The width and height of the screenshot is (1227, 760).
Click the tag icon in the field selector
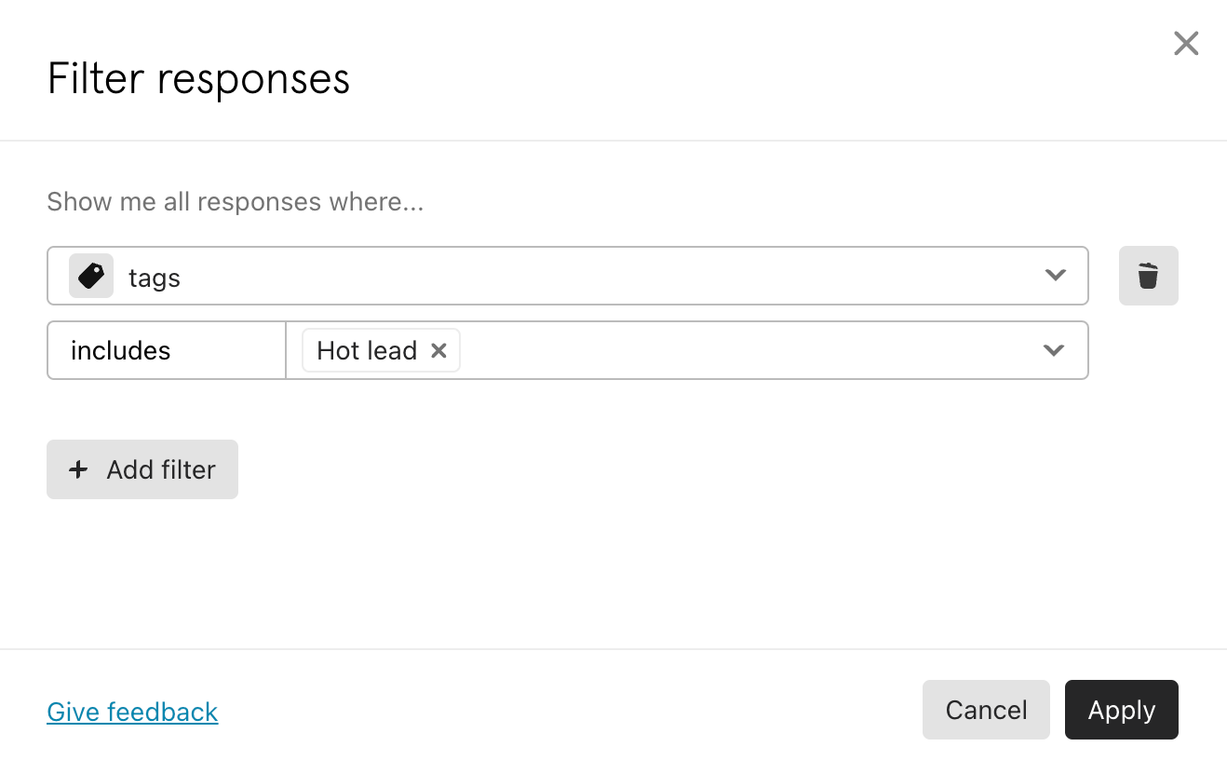coord(91,276)
